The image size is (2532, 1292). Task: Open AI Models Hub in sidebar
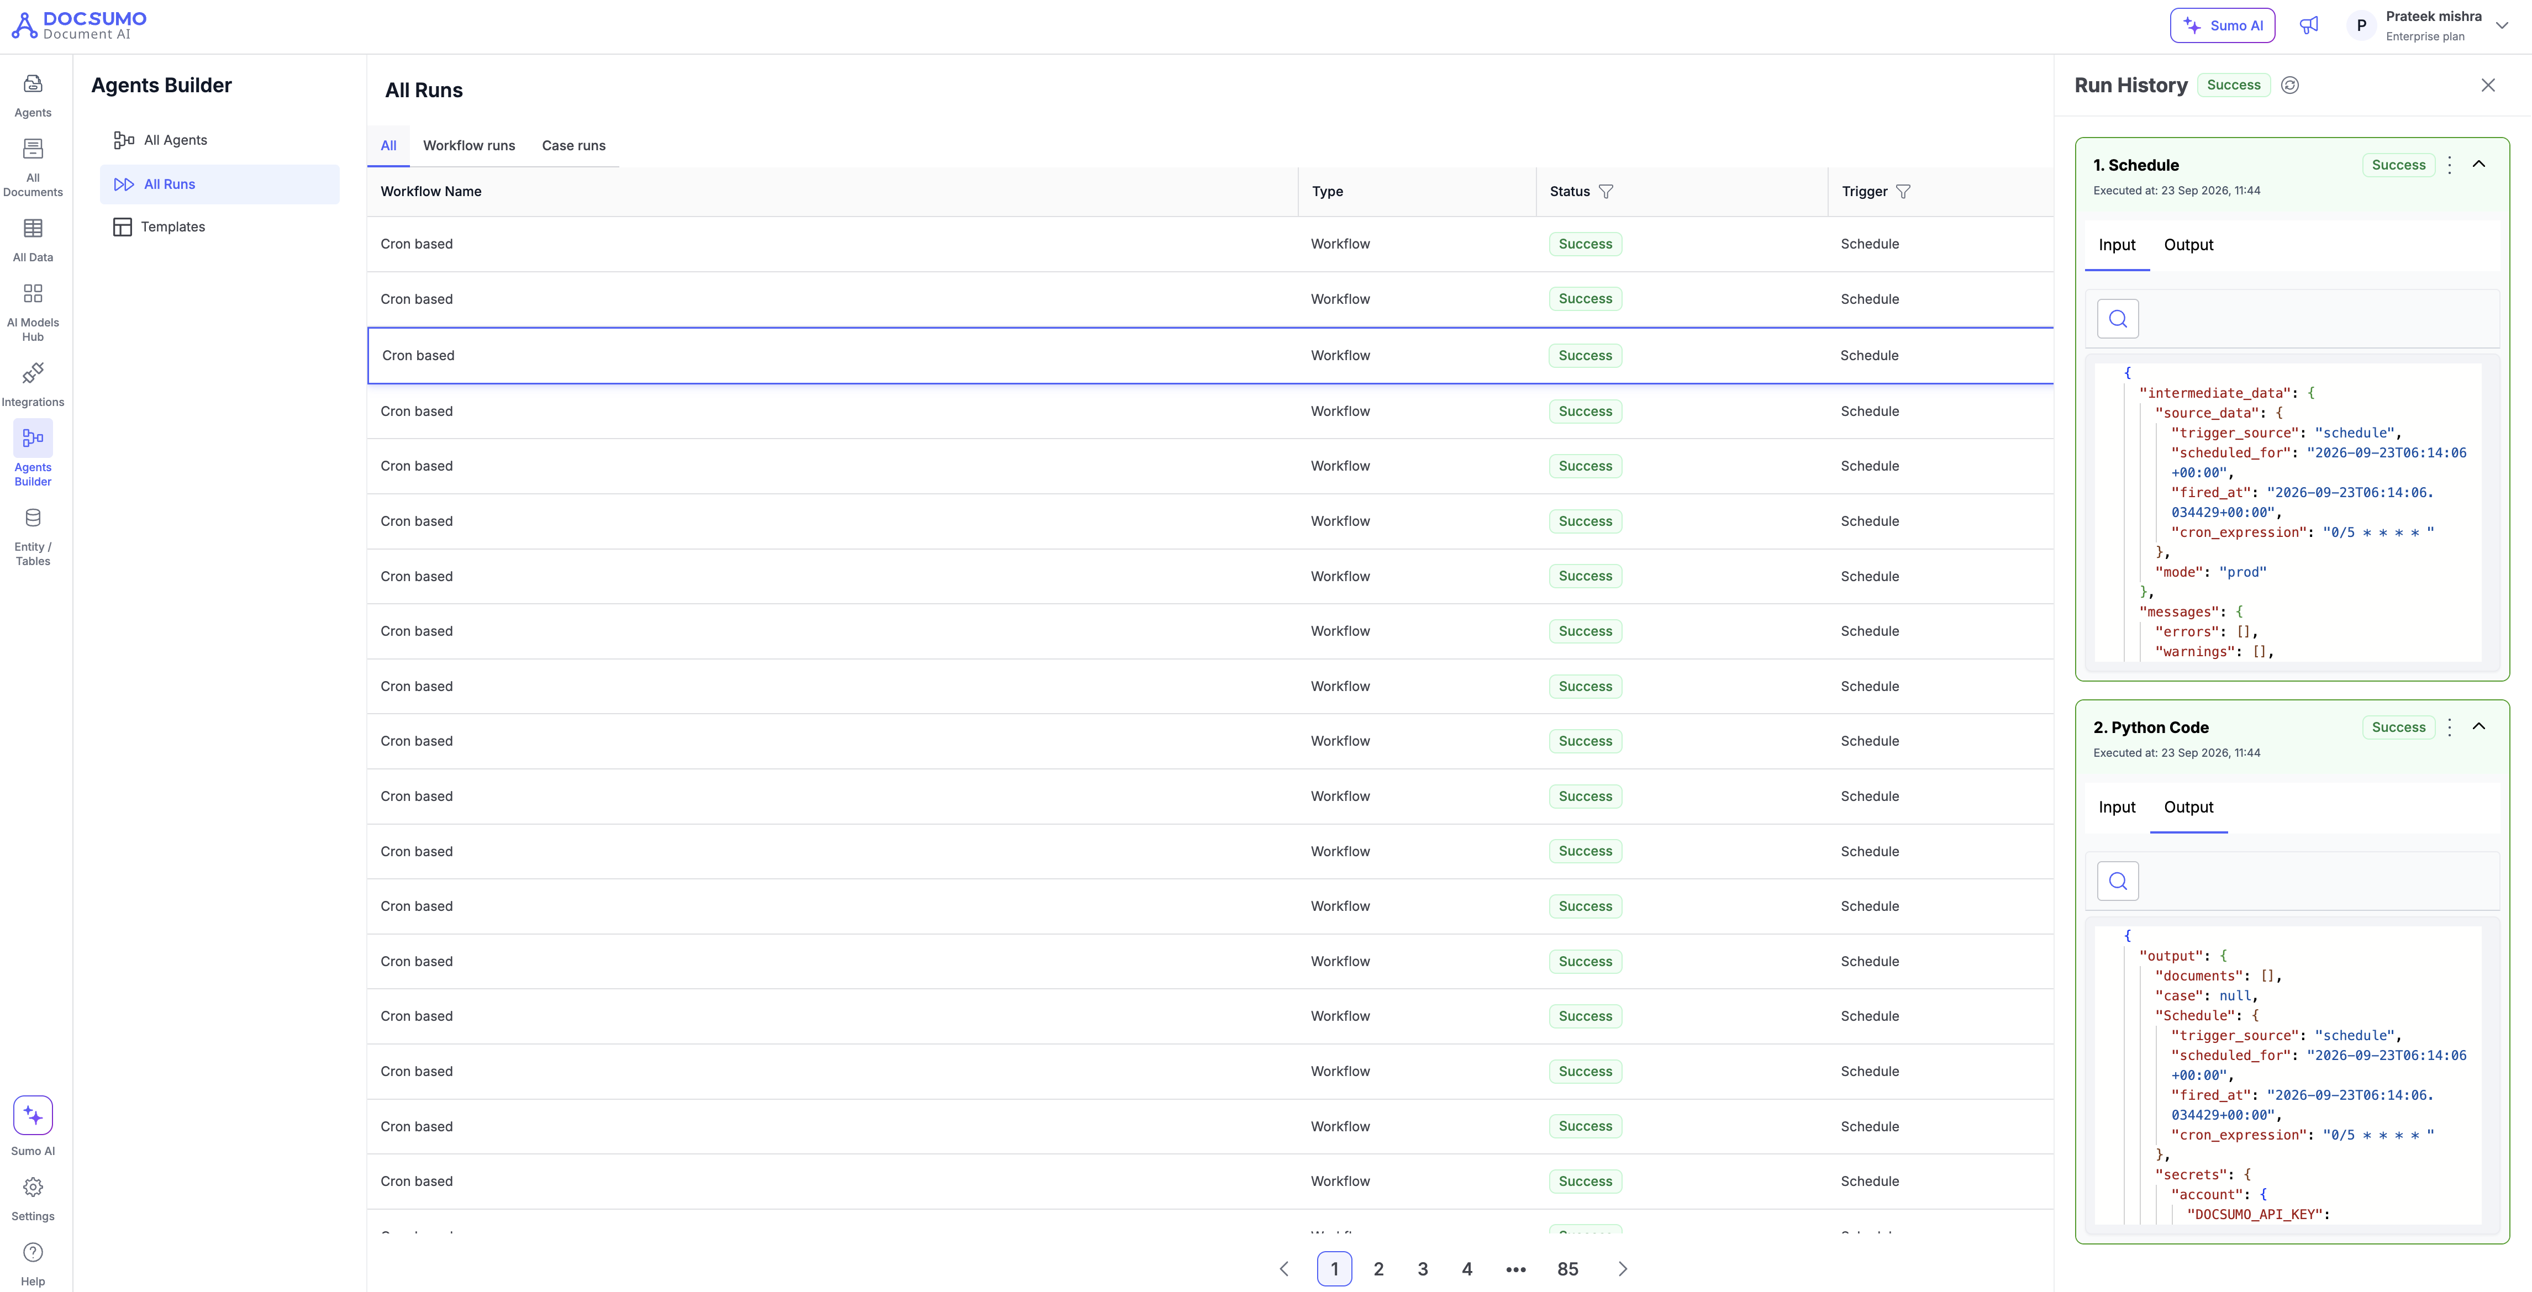click(33, 313)
